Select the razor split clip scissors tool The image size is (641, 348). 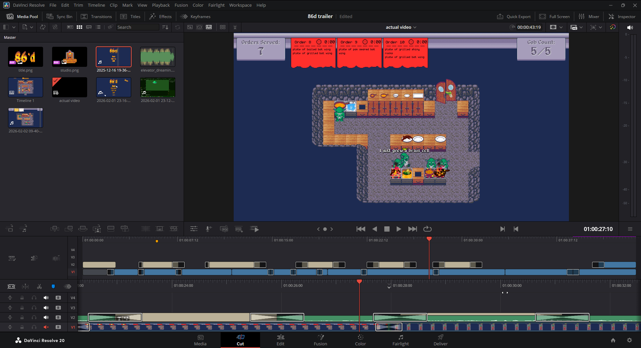(39, 286)
